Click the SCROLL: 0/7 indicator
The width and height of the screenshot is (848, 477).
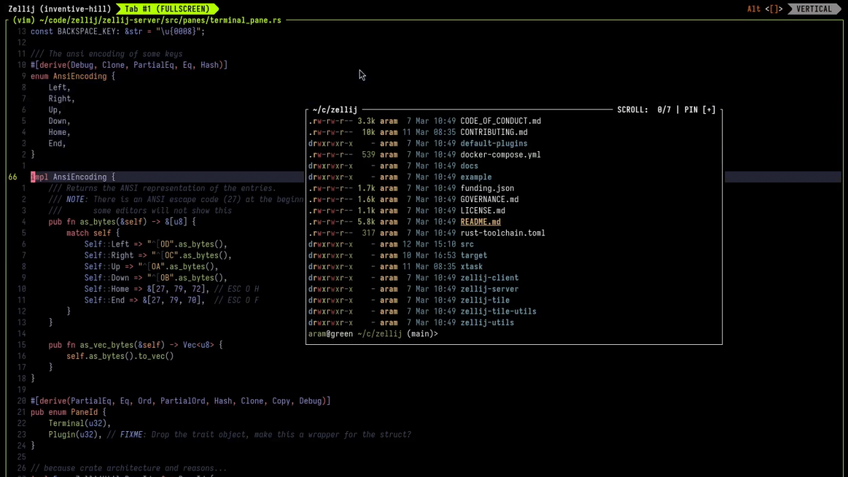(x=644, y=110)
